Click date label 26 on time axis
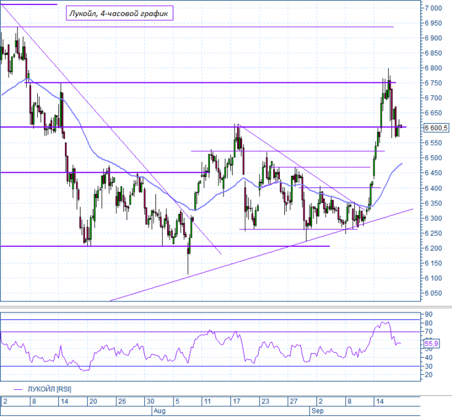This screenshot has width=452, height=417. click(122, 401)
